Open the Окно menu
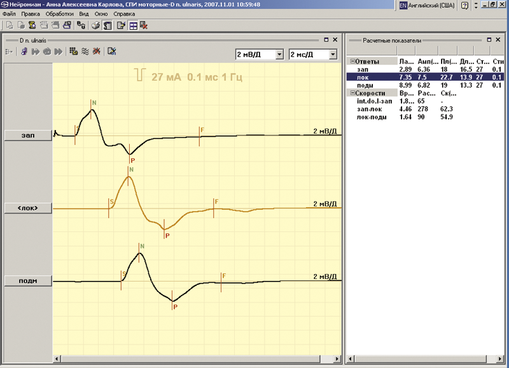Viewport: 509px width, 368px height. tap(101, 14)
